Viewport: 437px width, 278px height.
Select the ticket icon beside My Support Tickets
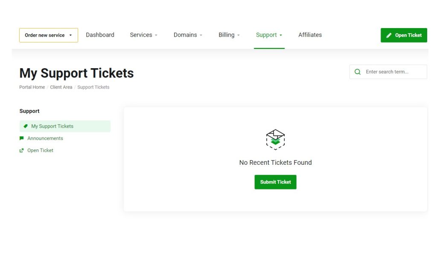(x=26, y=126)
